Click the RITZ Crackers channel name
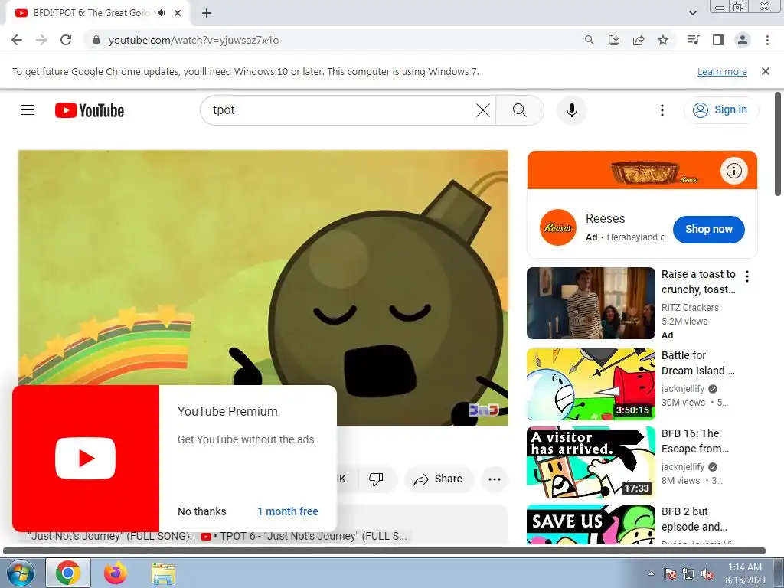The width and height of the screenshot is (784, 588). click(690, 308)
